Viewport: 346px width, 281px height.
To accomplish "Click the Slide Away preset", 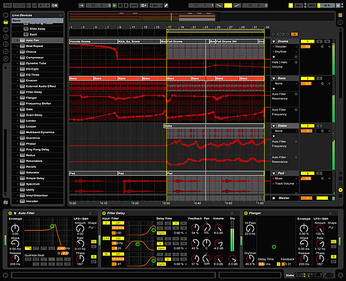I will (37, 29).
